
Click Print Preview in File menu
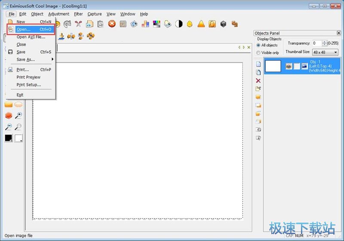click(x=28, y=77)
